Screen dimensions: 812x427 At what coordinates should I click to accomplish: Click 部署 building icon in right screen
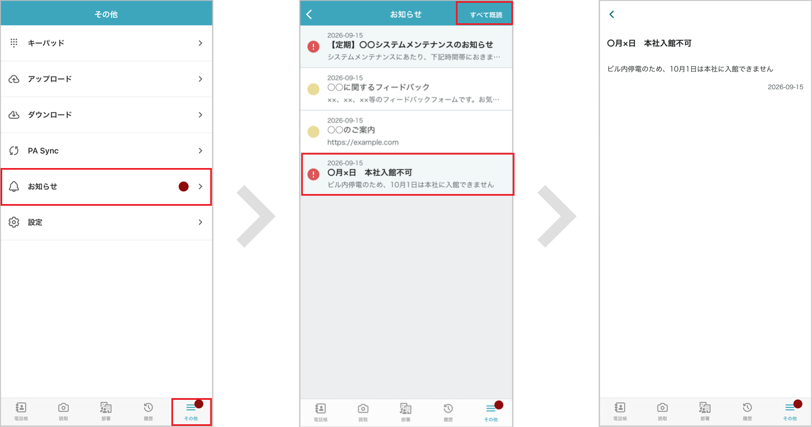(x=704, y=409)
